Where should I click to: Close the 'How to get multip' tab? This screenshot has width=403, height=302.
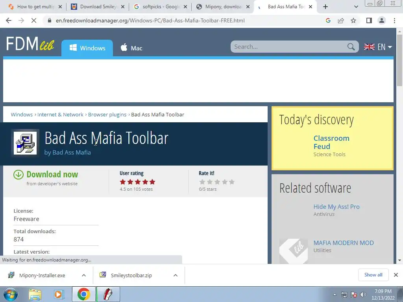pos(60,7)
